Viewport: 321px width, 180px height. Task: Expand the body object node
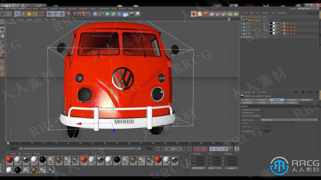[242, 37]
